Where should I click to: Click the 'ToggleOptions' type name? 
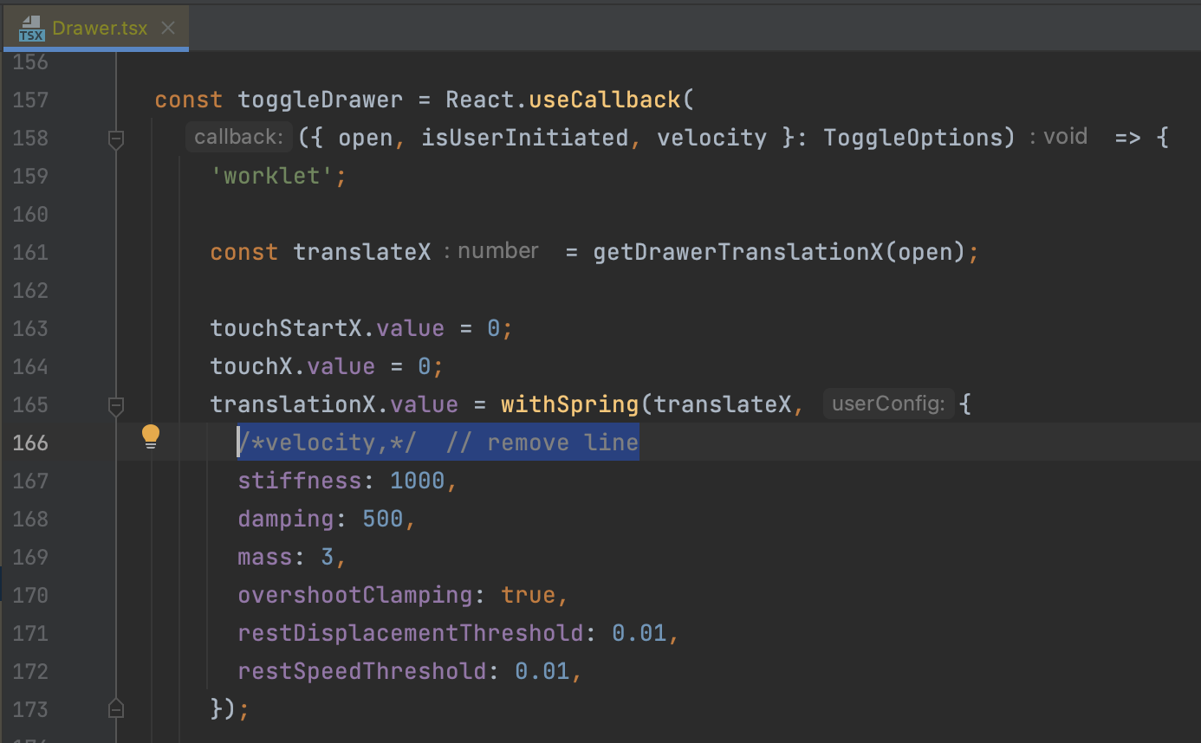(912, 138)
